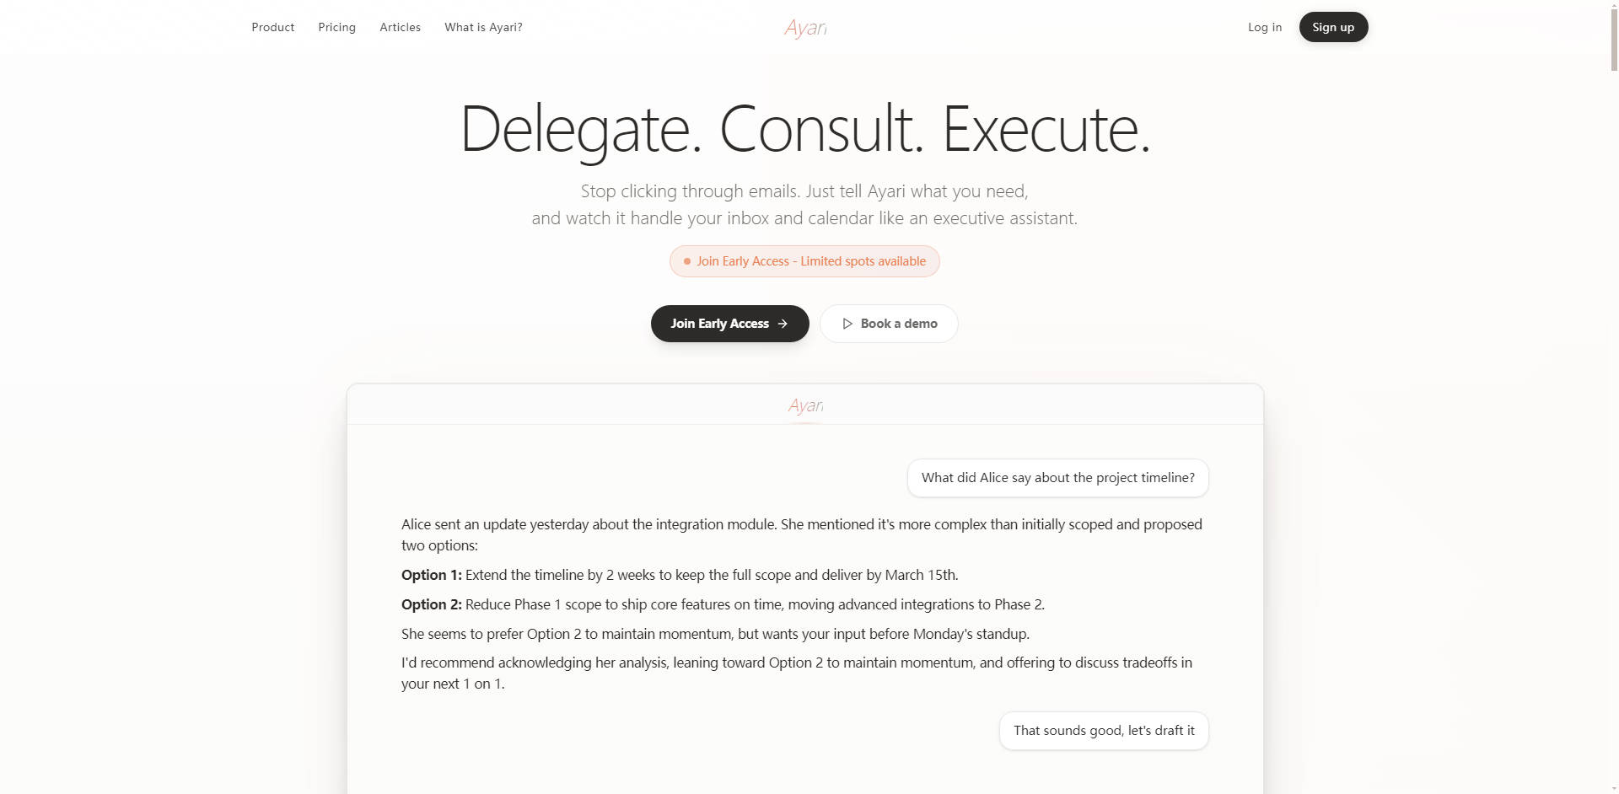Viewport: 1619px width, 794px height.
Task: Click the Book a demo button
Action: (x=889, y=324)
